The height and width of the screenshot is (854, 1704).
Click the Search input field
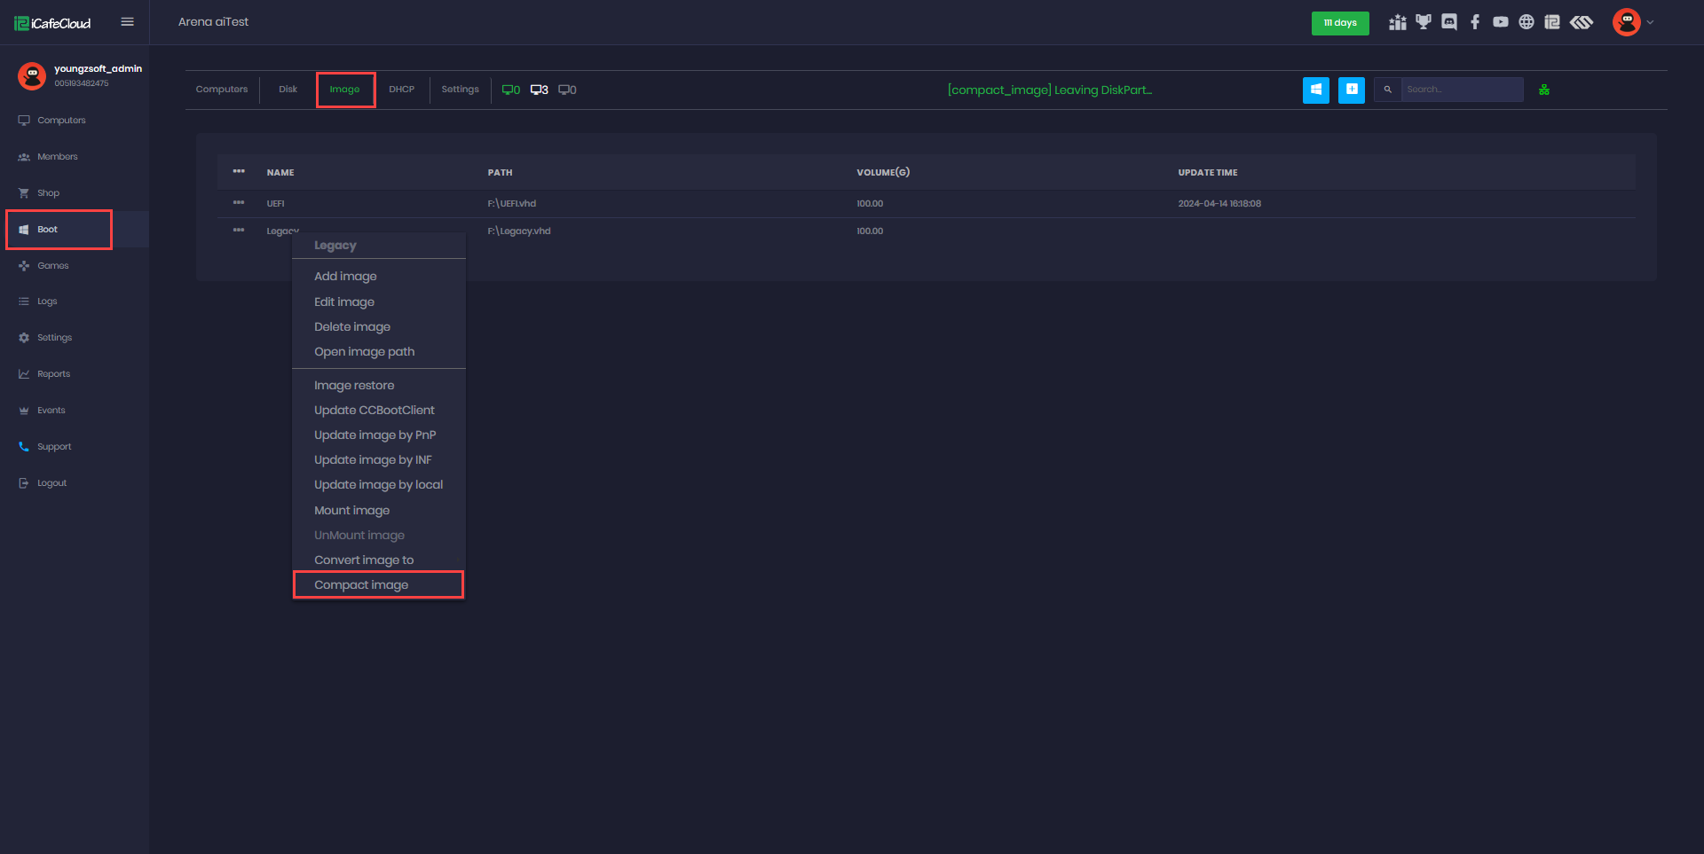[1461, 90]
